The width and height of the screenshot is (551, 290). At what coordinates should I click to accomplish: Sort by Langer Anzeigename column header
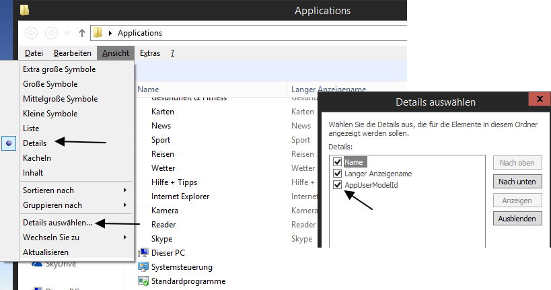pos(328,89)
